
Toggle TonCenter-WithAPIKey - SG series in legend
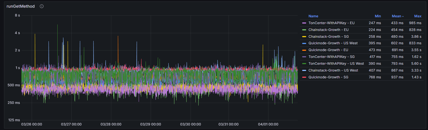click(x=332, y=57)
